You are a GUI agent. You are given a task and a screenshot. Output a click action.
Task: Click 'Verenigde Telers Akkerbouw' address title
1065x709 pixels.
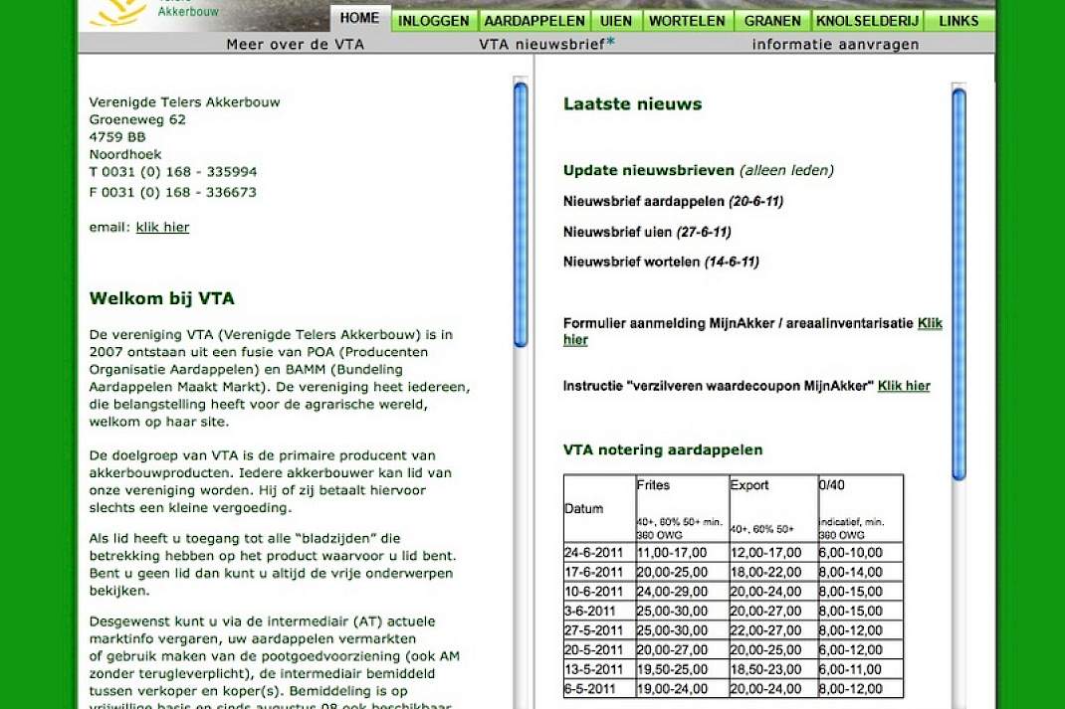[185, 101]
